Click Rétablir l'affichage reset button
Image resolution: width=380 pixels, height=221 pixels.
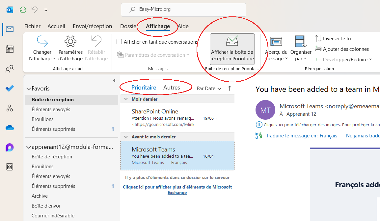96,49
